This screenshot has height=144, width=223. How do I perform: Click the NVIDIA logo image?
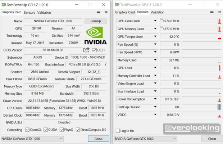[95, 35]
